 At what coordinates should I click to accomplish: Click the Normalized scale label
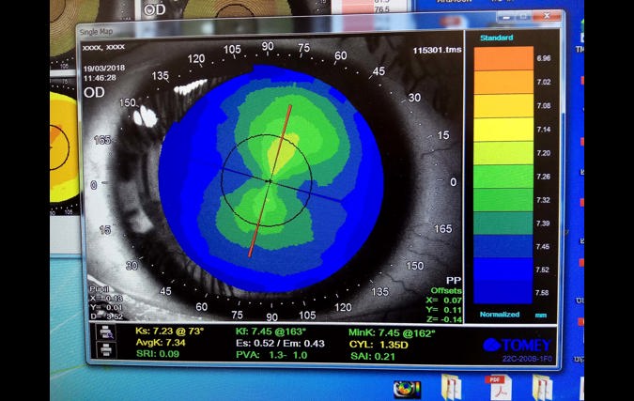500,314
